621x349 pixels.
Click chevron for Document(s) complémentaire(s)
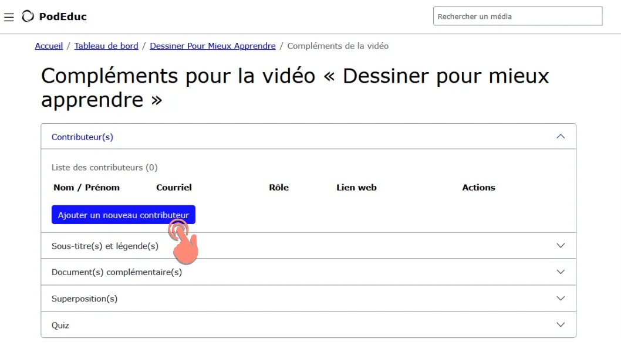[561, 272]
